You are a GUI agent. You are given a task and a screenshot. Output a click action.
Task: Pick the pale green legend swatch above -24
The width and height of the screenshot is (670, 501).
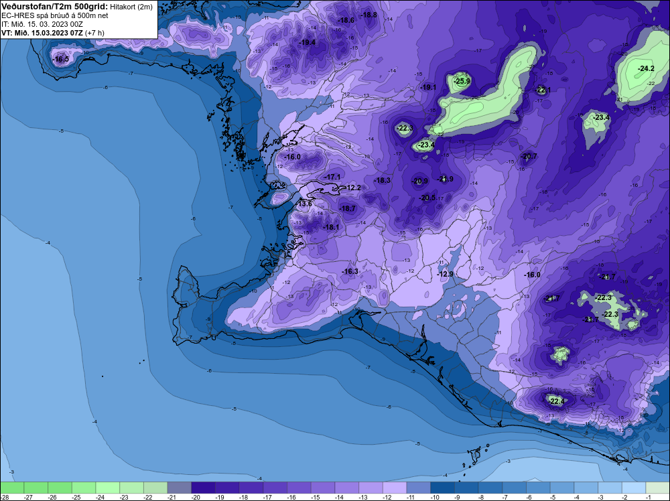(107, 488)
